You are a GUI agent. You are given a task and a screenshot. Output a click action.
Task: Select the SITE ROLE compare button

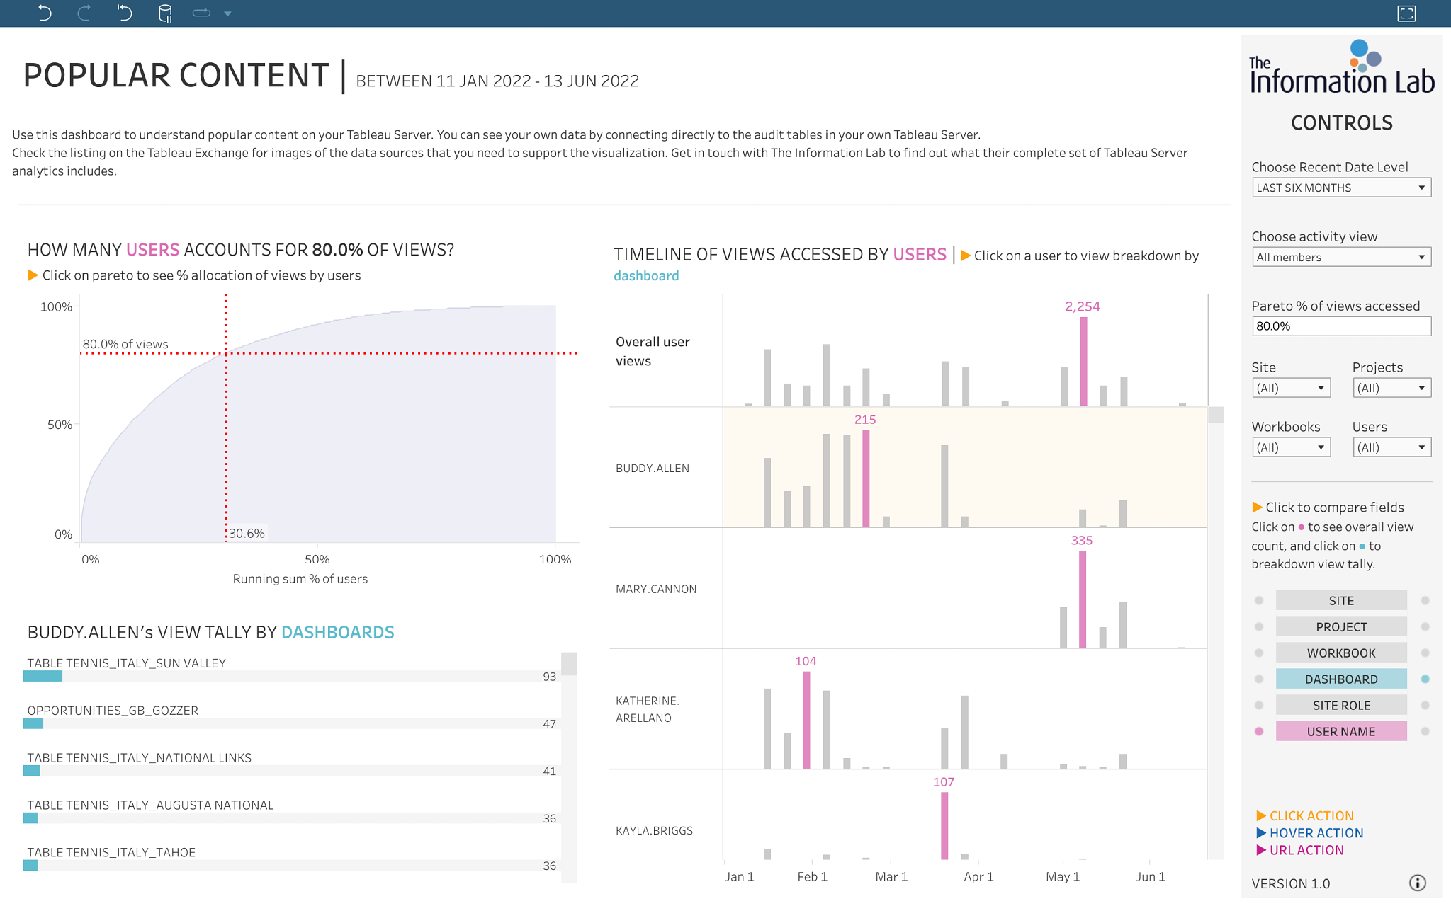click(x=1341, y=705)
